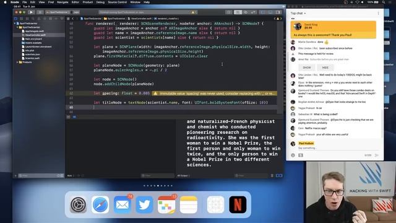Go back in the editor jump bar

tap(73, 19)
